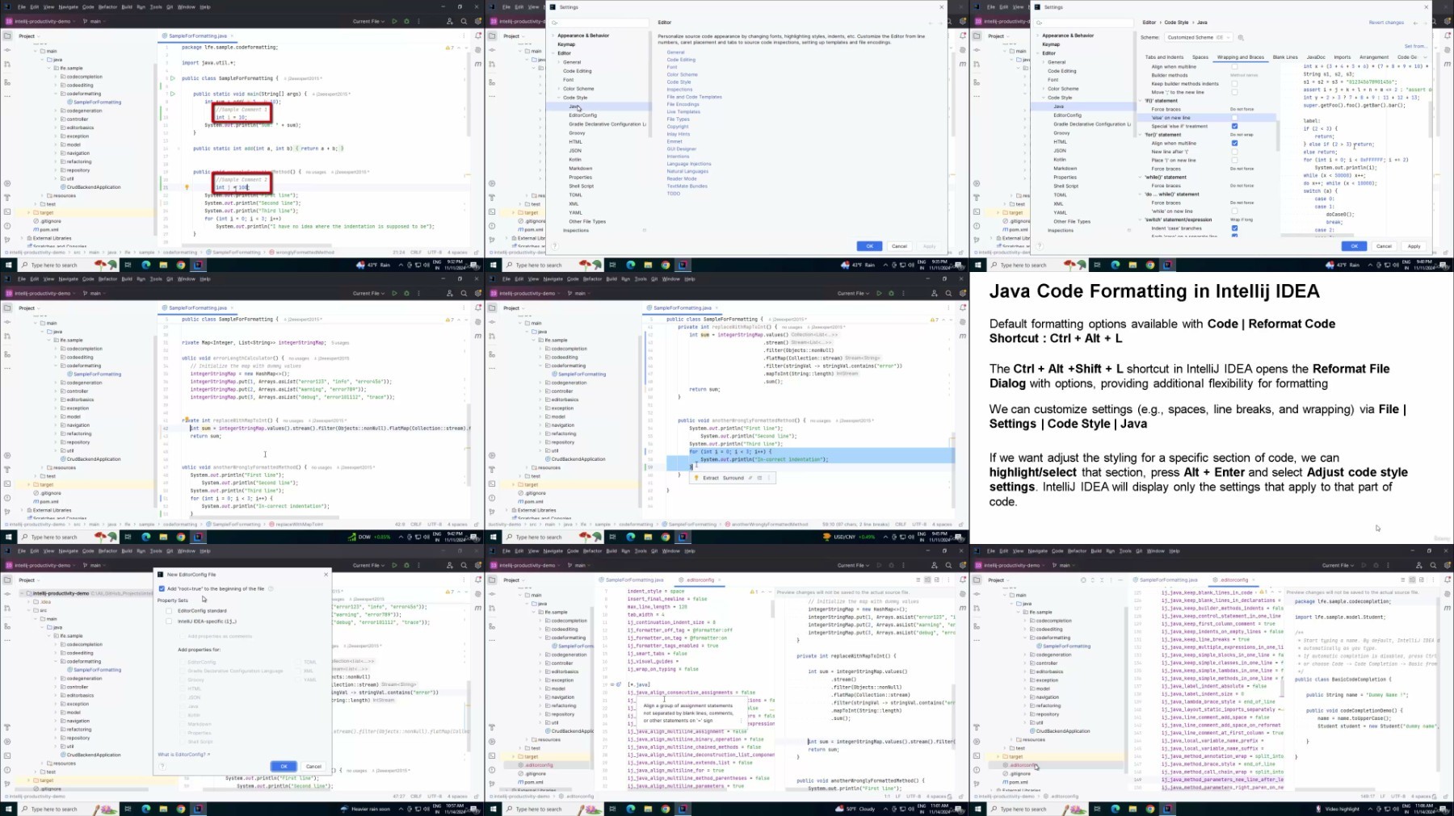Image resolution: width=1454 pixels, height=816 pixels.
Task: Collapse the src folder in project tree
Action: coord(29,610)
